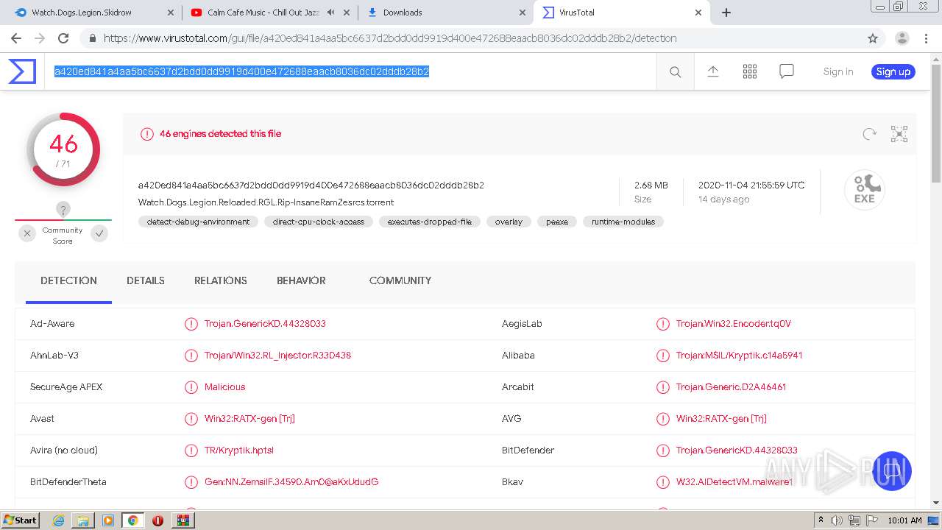Click the Internet Explorer taskbar icon
Image resolution: width=942 pixels, height=530 pixels.
pyautogui.click(x=59, y=520)
